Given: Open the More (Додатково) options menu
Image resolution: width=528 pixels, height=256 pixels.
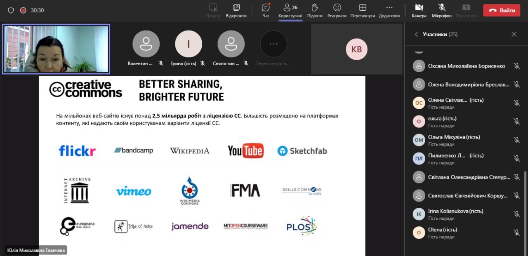Looking at the screenshot, I should [389, 10].
